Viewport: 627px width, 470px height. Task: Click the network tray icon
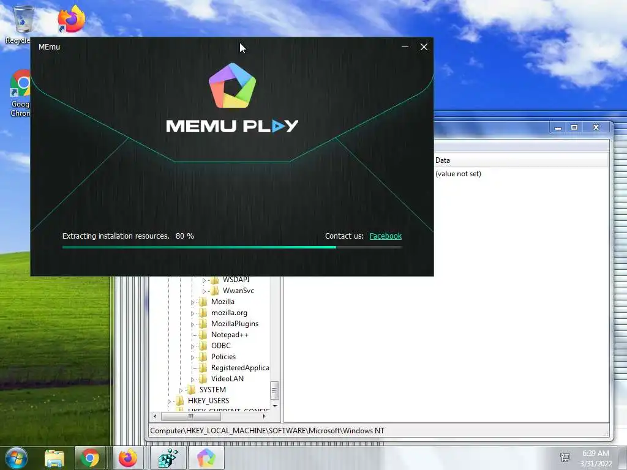click(565, 458)
